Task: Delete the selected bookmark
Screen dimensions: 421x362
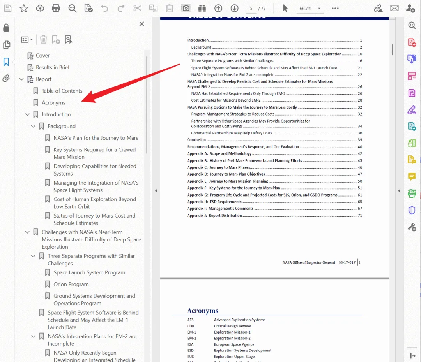Action: 43,40
